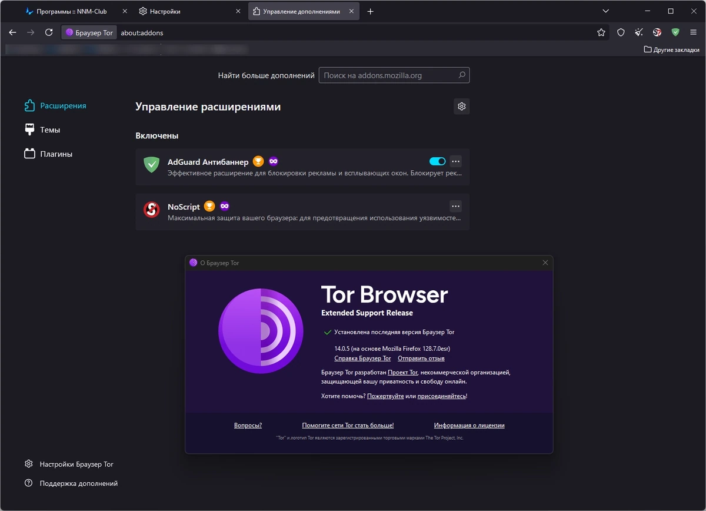Open the Проект Tor link

(402, 373)
